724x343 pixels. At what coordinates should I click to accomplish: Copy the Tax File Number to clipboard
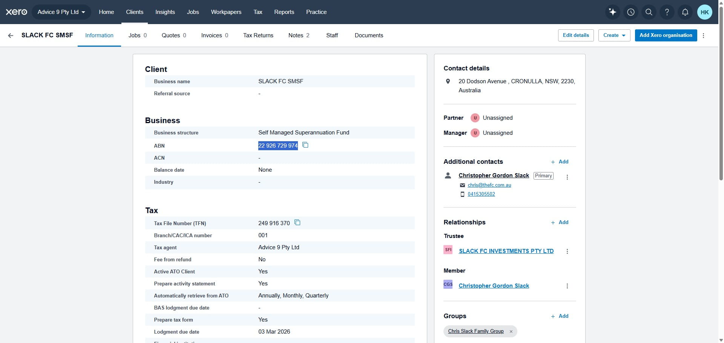coord(297,223)
